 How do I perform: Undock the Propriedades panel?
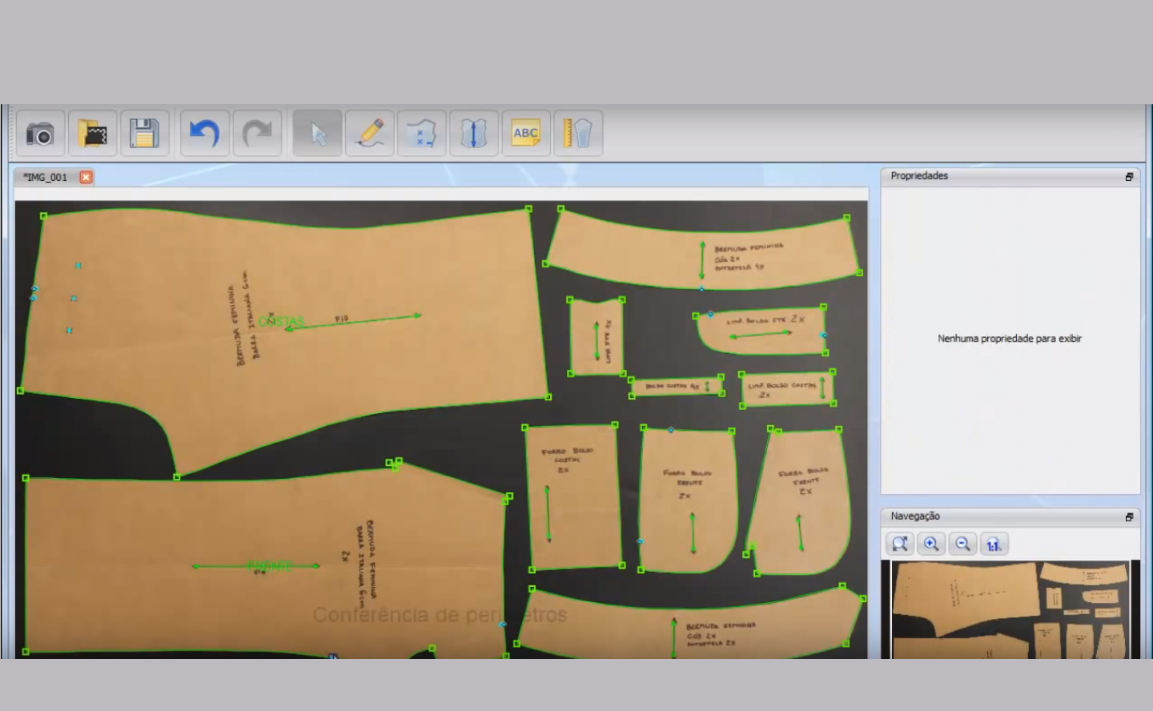[x=1129, y=177]
